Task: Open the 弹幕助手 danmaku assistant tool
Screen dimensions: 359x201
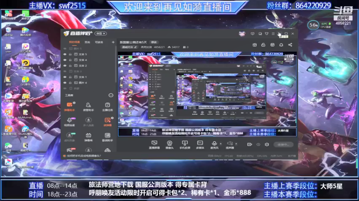Action: [70, 107]
